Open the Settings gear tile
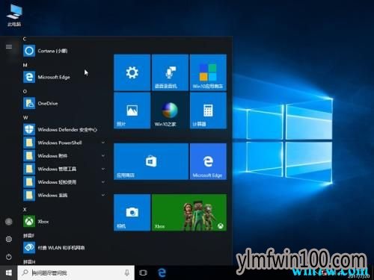Screen dimensions: 374x280 tap(132, 72)
